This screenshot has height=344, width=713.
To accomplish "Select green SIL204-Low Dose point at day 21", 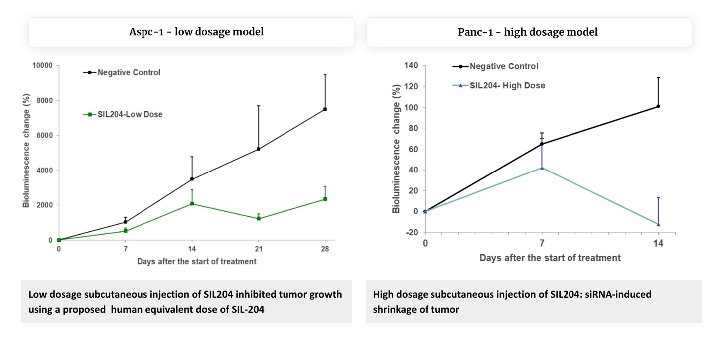I will coord(259,218).
